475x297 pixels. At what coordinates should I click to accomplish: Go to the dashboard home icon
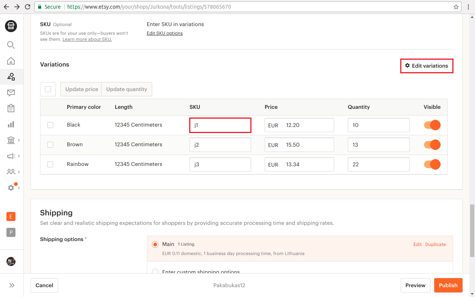coord(11,61)
